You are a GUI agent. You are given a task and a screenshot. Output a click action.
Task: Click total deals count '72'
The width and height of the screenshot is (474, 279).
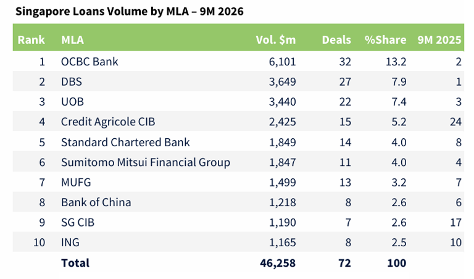click(x=344, y=263)
